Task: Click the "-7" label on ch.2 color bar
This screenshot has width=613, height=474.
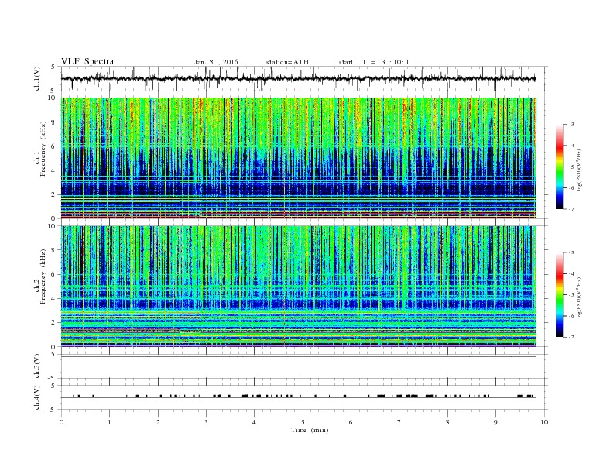Action: (571, 337)
